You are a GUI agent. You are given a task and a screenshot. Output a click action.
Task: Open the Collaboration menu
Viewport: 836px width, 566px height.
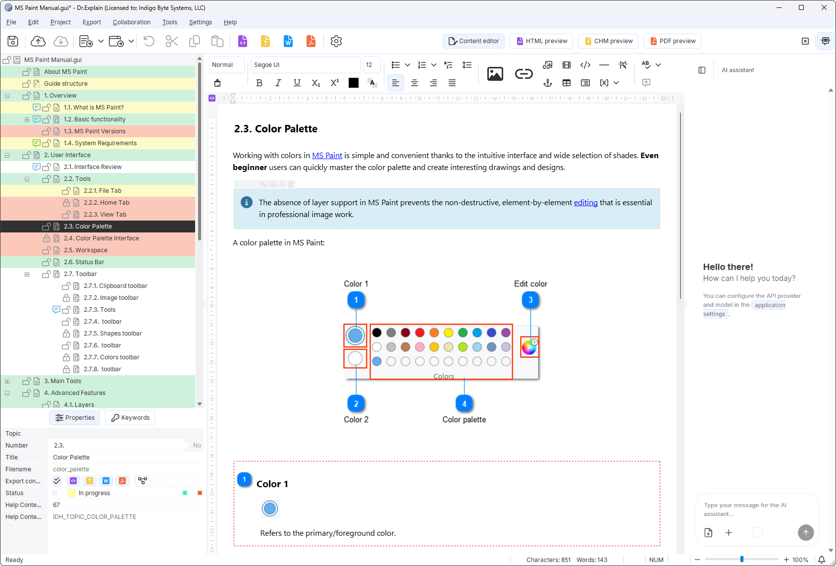click(132, 22)
